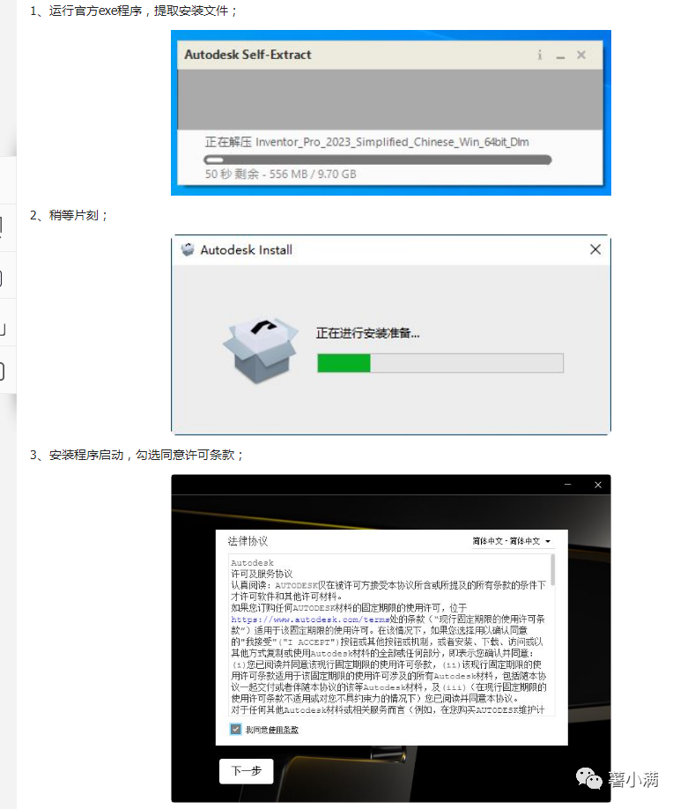The image size is (680, 809).
Task: Click the step 2 稍等片刻 text
Action: click(x=69, y=215)
